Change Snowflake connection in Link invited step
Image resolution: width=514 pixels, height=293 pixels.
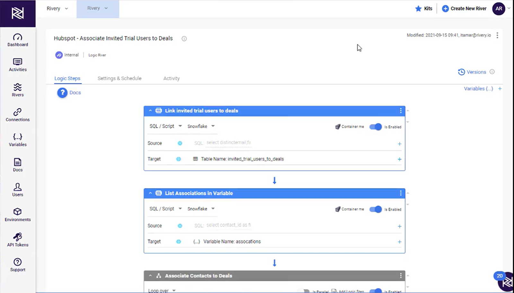pyautogui.click(x=201, y=126)
